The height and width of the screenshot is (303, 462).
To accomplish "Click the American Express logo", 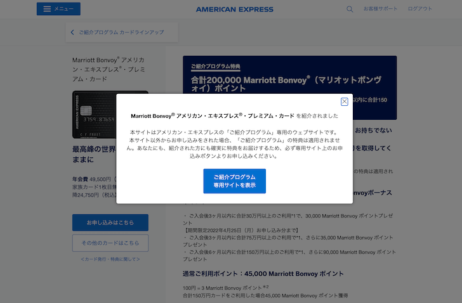I will point(235,10).
